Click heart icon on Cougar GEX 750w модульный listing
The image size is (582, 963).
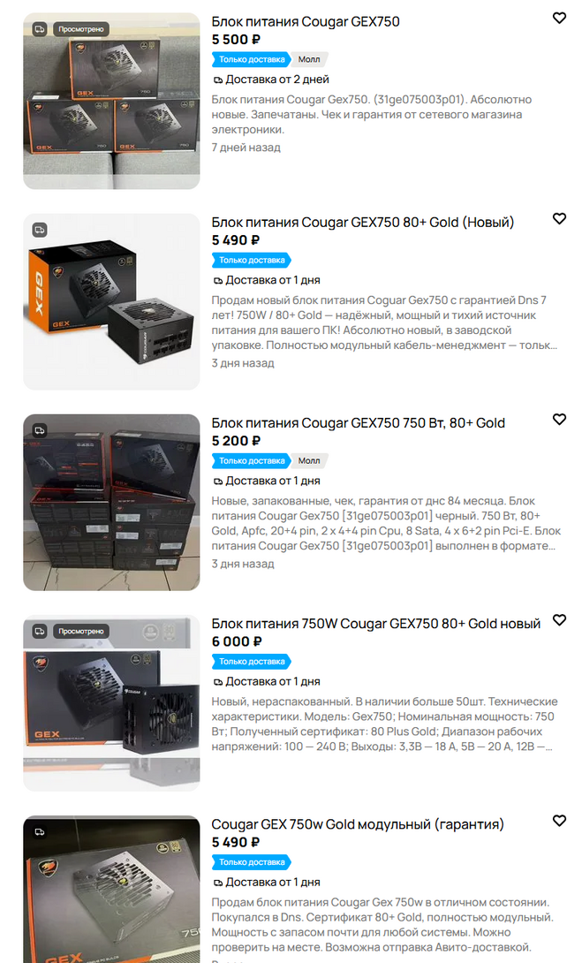[x=559, y=821]
